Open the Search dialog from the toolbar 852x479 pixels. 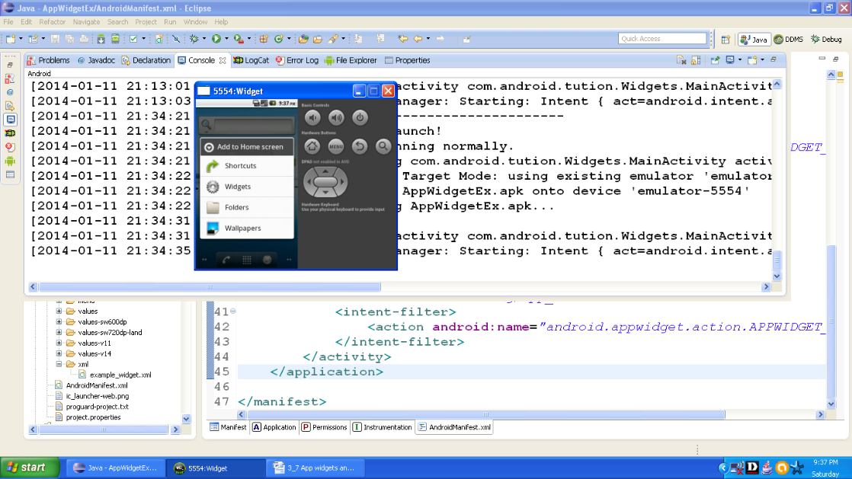(333, 37)
